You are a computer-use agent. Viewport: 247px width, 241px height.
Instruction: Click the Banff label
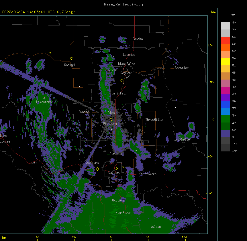pyautogui.click(x=36, y=162)
